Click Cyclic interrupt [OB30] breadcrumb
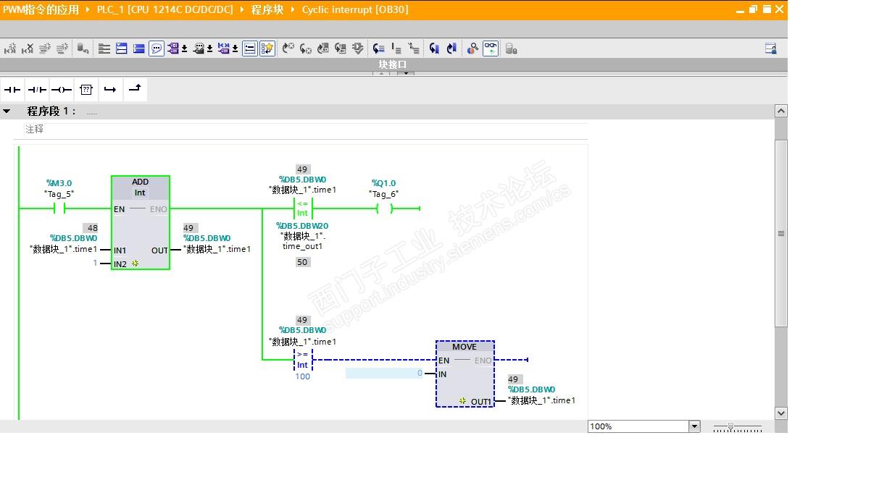 [x=355, y=9]
